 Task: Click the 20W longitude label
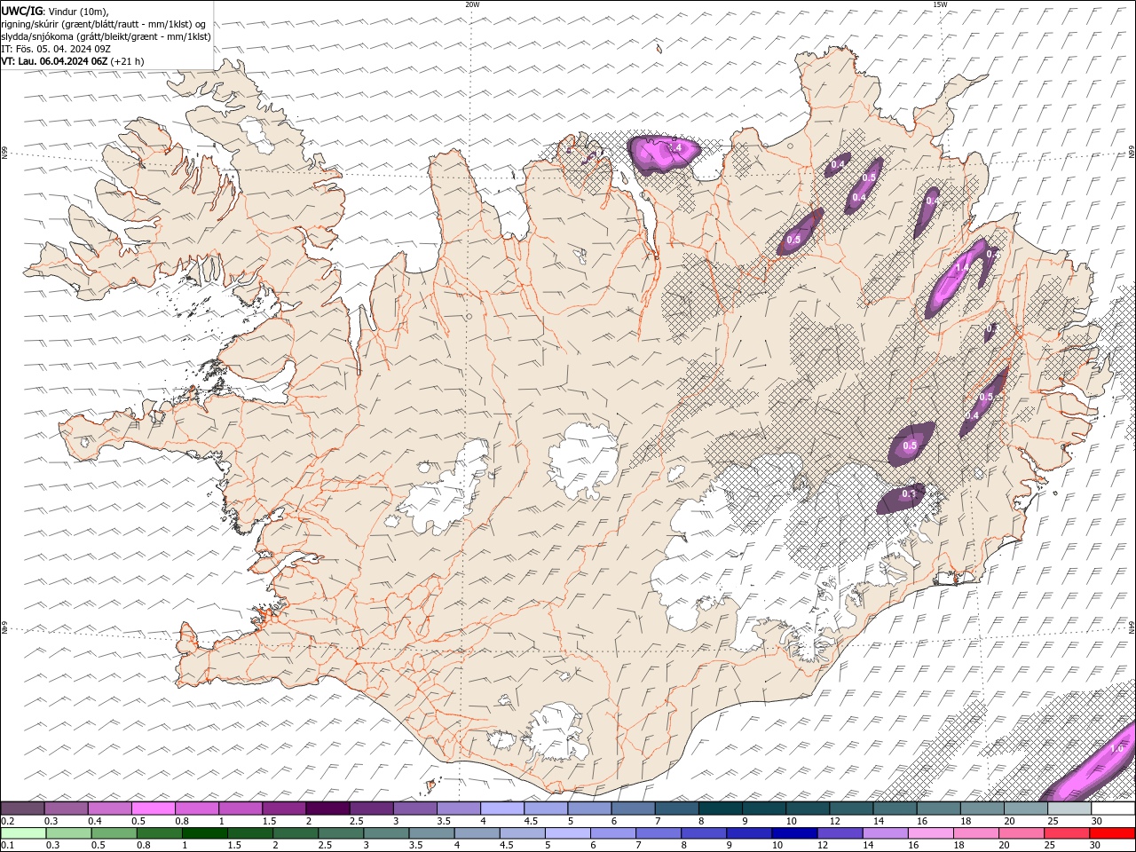click(x=472, y=4)
